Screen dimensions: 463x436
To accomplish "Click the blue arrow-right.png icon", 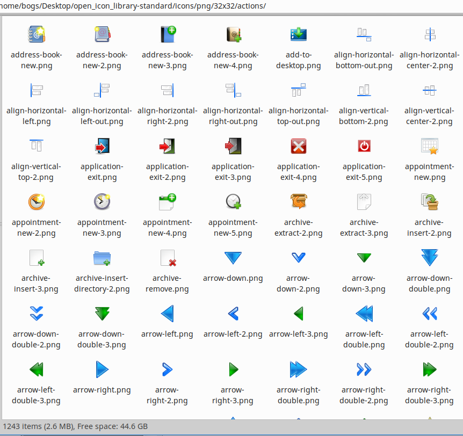I will (102, 369).
